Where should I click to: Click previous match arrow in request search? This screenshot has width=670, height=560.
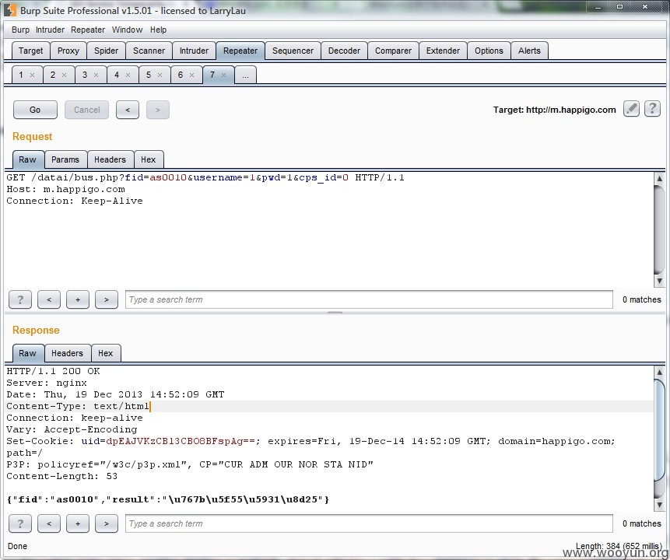49,299
